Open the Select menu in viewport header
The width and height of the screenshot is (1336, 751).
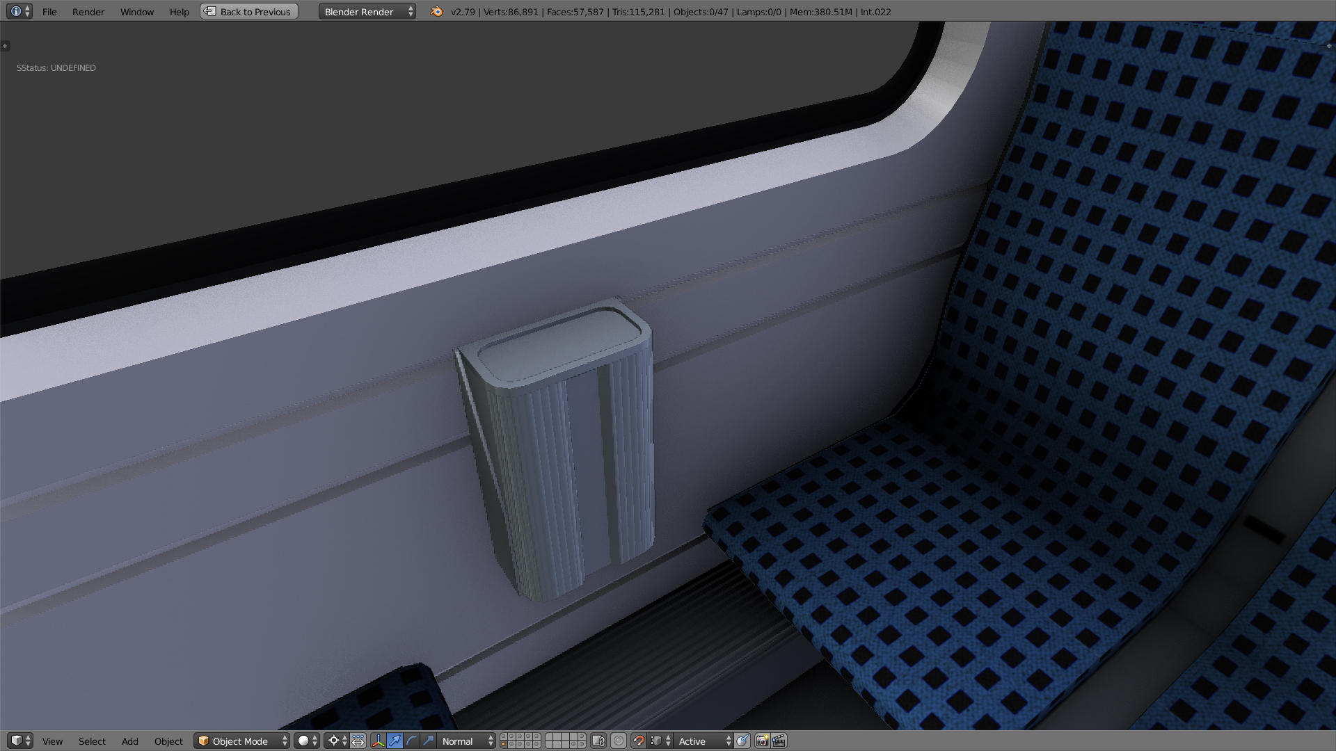(x=92, y=741)
